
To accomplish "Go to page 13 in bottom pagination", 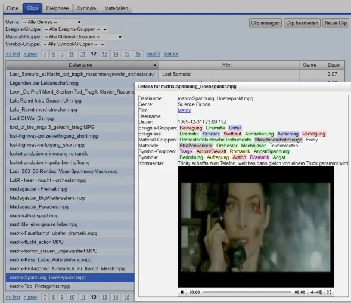I will pos(104,298).
